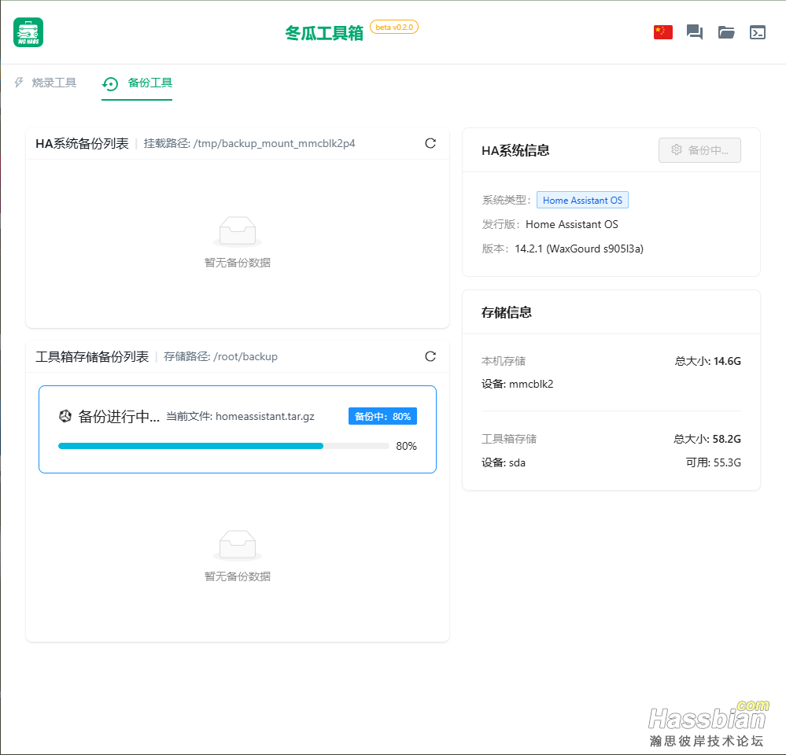Click the 总大小: 14.6G value
The height and width of the screenshot is (755, 786).
(x=708, y=361)
